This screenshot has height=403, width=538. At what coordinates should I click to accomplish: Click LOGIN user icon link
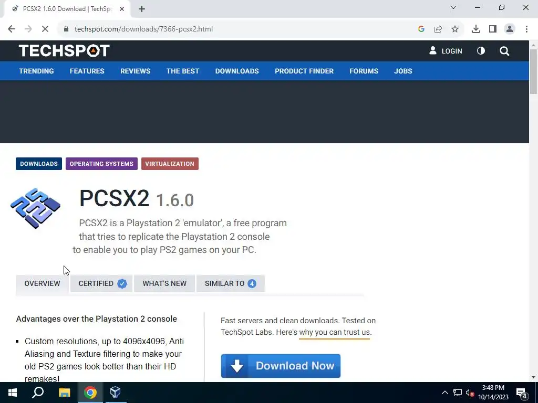(x=446, y=51)
